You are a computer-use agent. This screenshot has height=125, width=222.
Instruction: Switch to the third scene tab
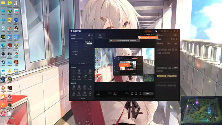[x=81, y=38]
